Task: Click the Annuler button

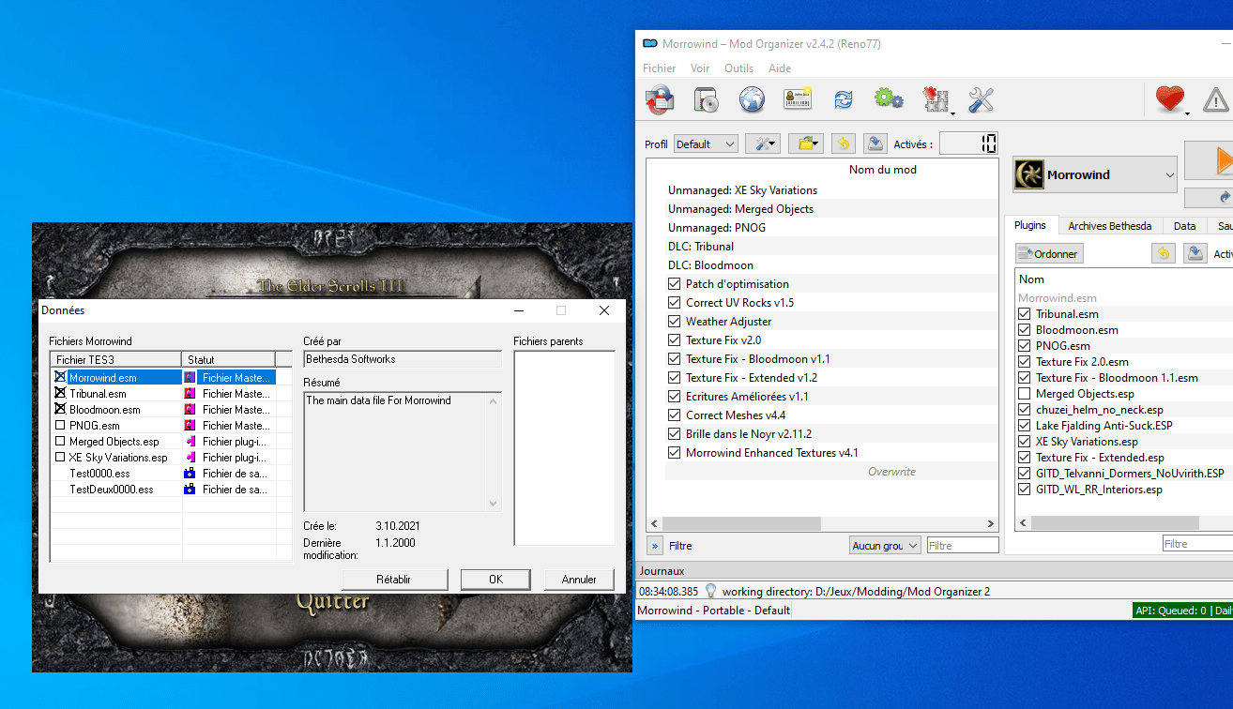Action: (x=579, y=580)
